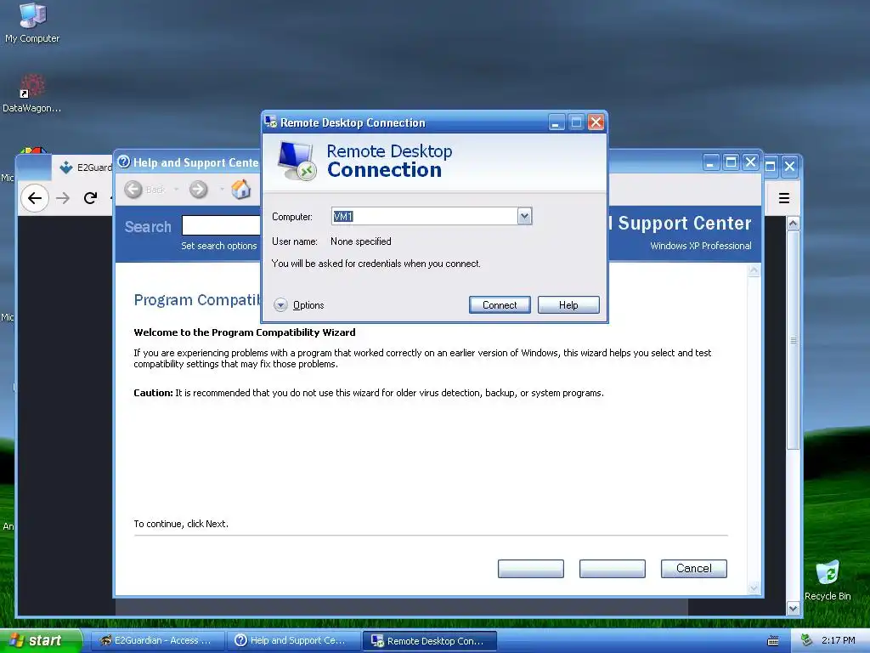Open Computer dropdown list arrow
The width and height of the screenshot is (870, 653).
click(524, 216)
